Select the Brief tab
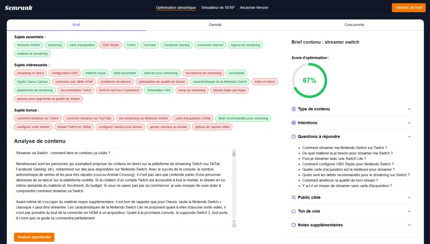Image resolution: width=430 pixels, height=244 pixels. [76, 25]
